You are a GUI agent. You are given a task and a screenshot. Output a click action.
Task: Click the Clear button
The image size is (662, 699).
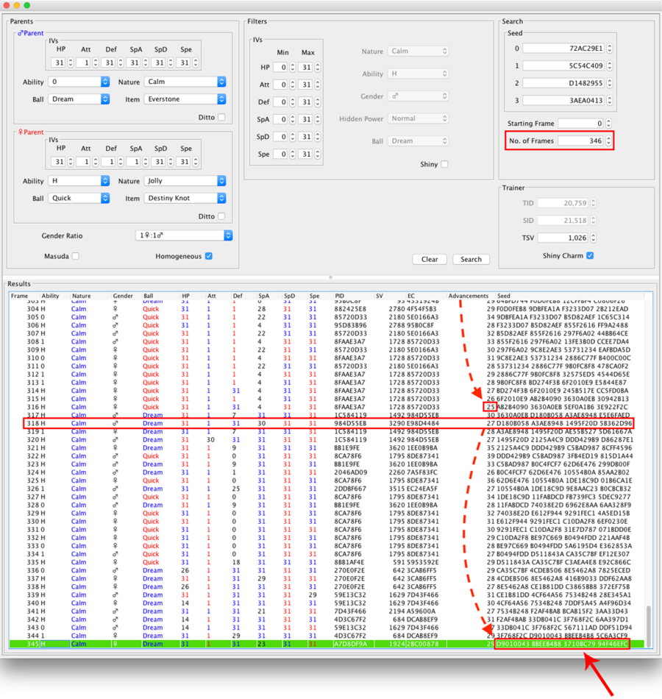click(x=430, y=260)
